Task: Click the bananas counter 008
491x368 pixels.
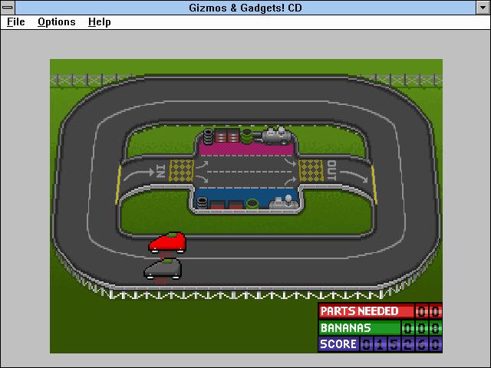Action: click(x=422, y=328)
